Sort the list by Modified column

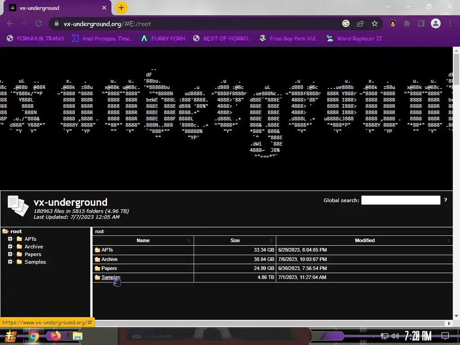[364, 240]
